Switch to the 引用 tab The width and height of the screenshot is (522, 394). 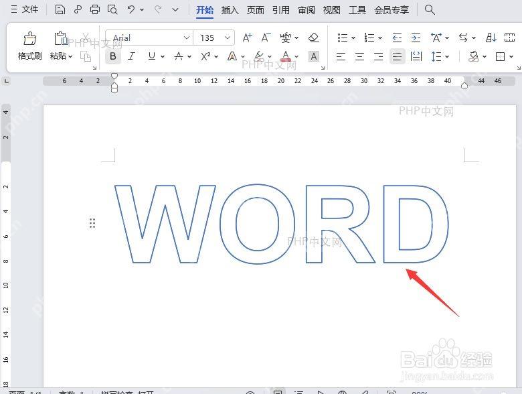pyautogui.click(x=281, y=10)
